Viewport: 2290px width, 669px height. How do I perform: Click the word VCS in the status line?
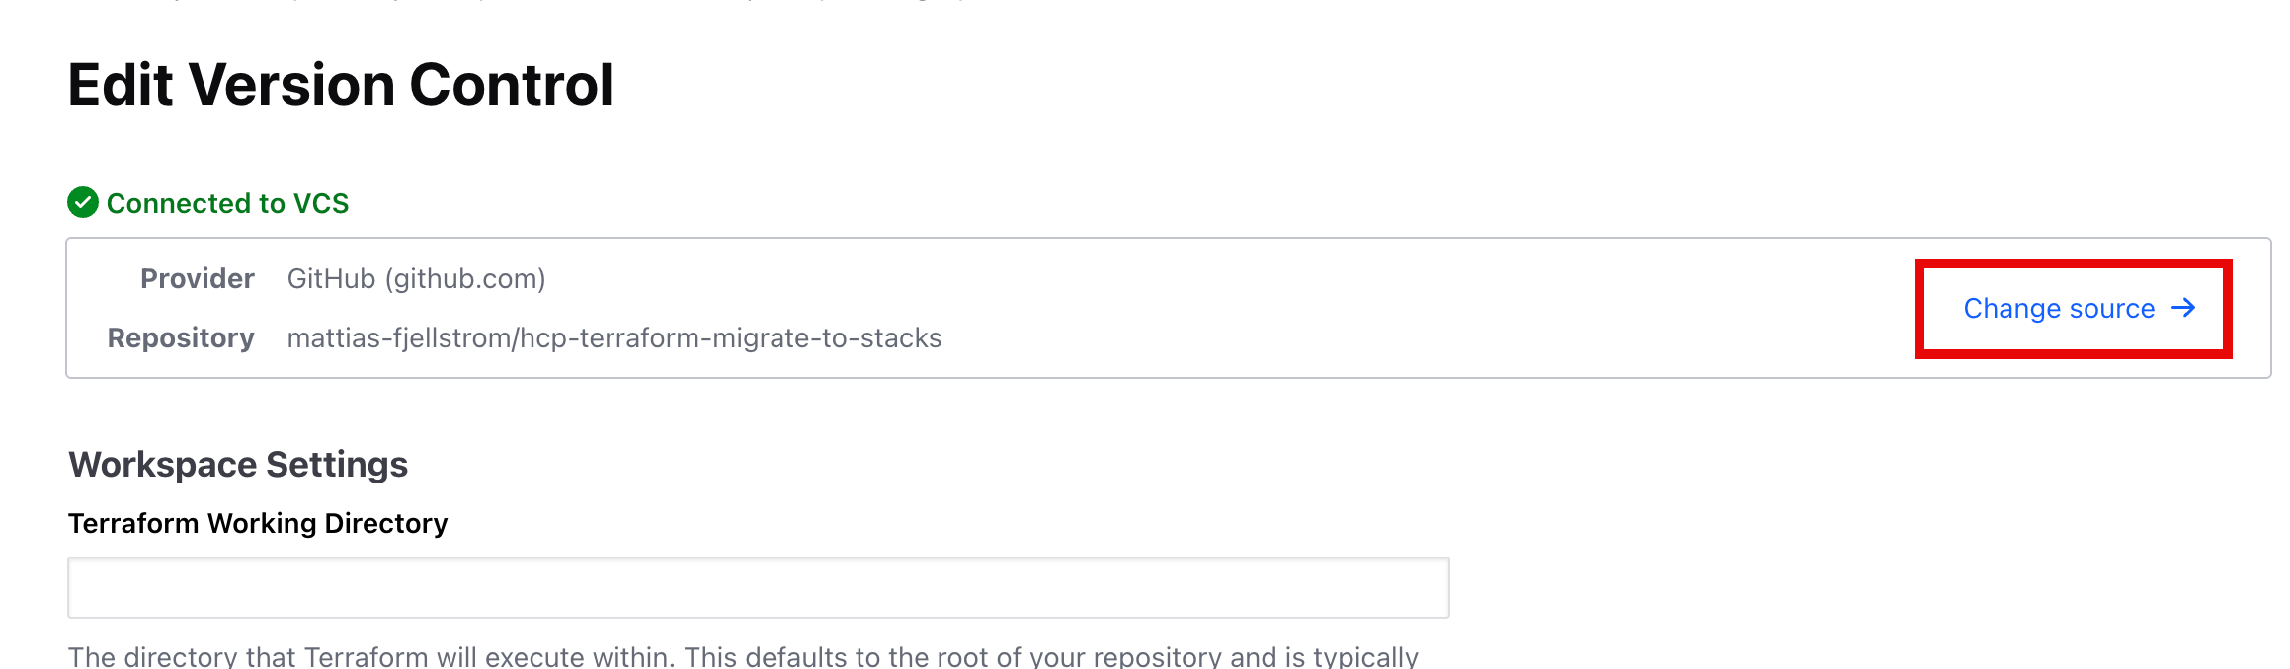pos(321,203)
